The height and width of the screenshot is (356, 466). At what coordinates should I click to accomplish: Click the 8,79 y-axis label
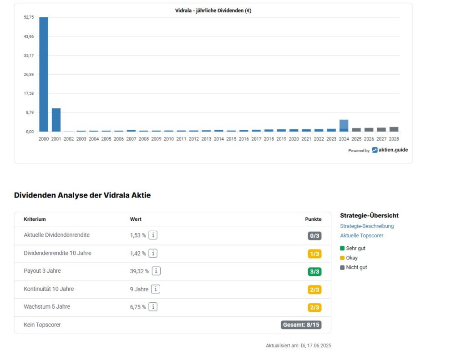click(30, 112)
